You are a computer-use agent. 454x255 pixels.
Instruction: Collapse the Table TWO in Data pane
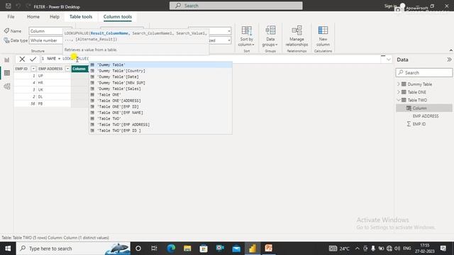tap(399, 100)
